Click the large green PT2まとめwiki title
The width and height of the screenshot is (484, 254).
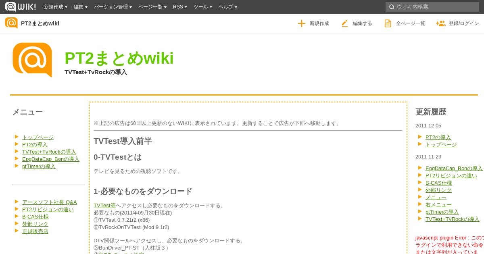pyautogui.click(x=119, y=58)
